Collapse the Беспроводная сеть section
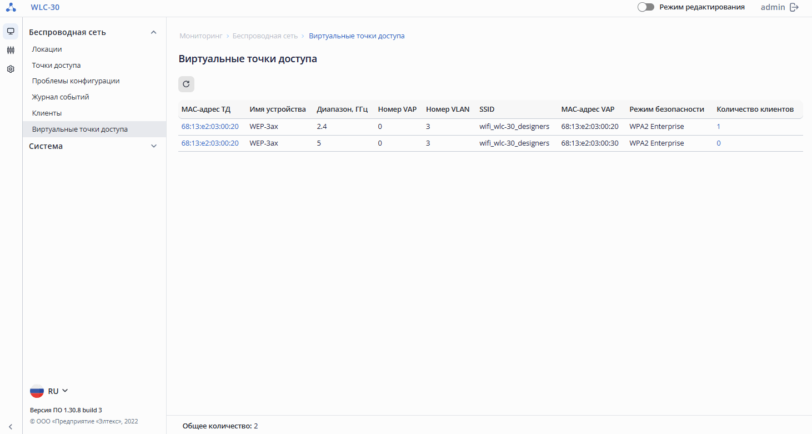The image size is (812, 434). pyautogui.click(x=154, y=32)
